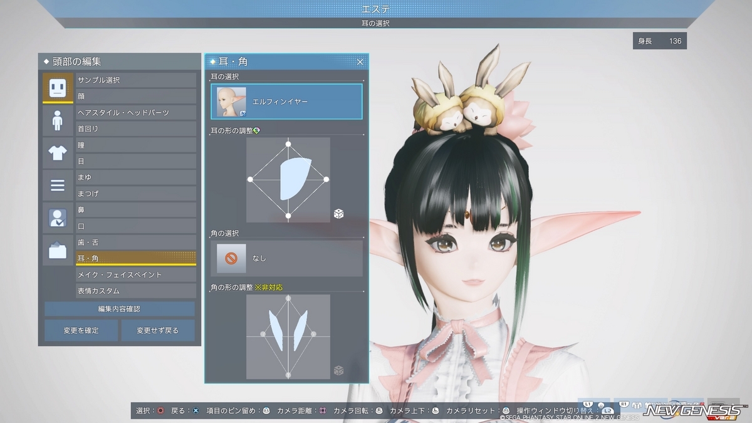The width and height of the screenshot is (752, 423).
Task: Click the ear shape randomize dice icon
Action: (x=338, y=214)
